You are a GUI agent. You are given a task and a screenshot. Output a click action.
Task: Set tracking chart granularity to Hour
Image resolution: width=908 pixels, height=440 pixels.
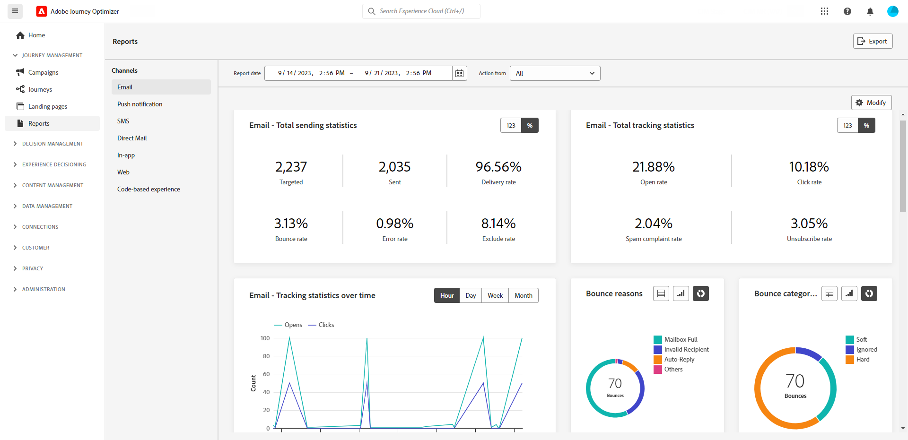(x=447, y=295)
